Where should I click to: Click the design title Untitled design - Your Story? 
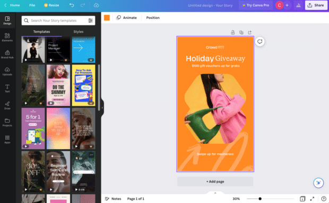click(210, 5)
